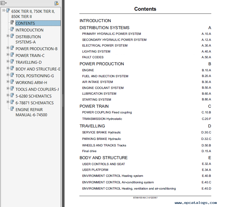This screenshot has width=230, height=207.
Task: Expand the TOOLS AND COUPLERS-J bookmark
Action: 8,88
